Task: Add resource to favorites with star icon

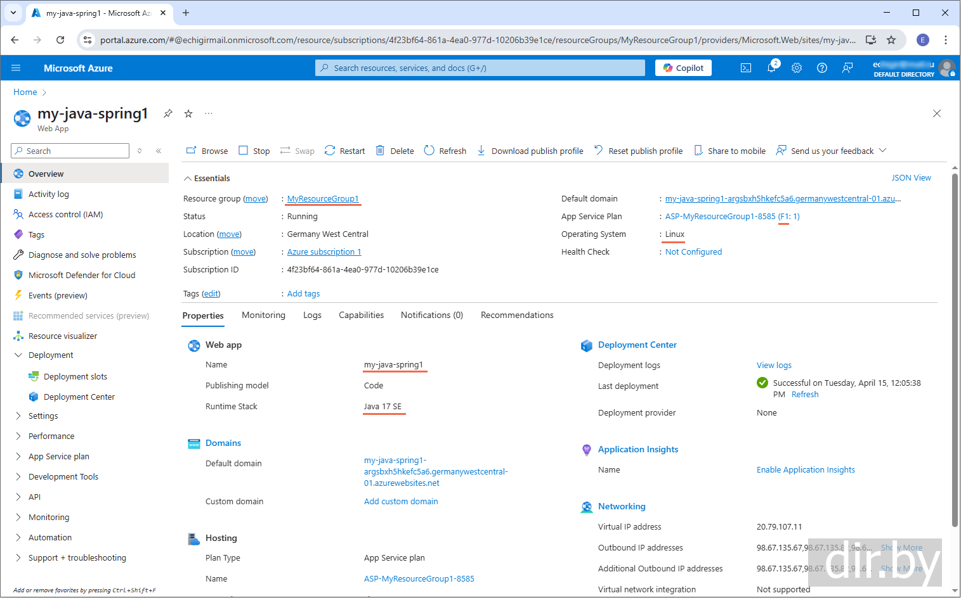Action: click(188, 114)
